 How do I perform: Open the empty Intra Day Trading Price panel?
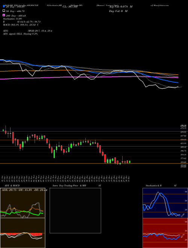(75, 210)
